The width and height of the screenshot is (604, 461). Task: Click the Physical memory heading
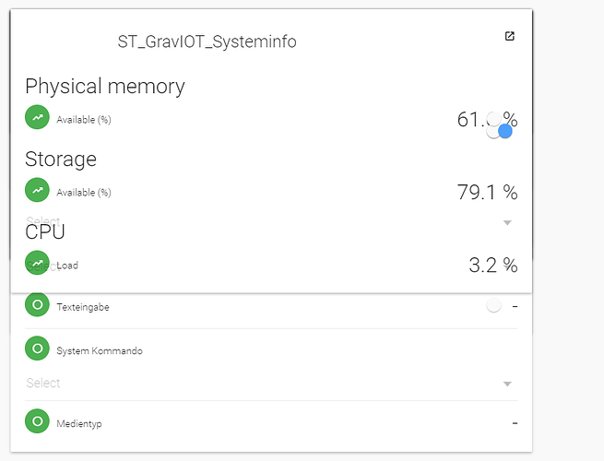click(104, 87)
